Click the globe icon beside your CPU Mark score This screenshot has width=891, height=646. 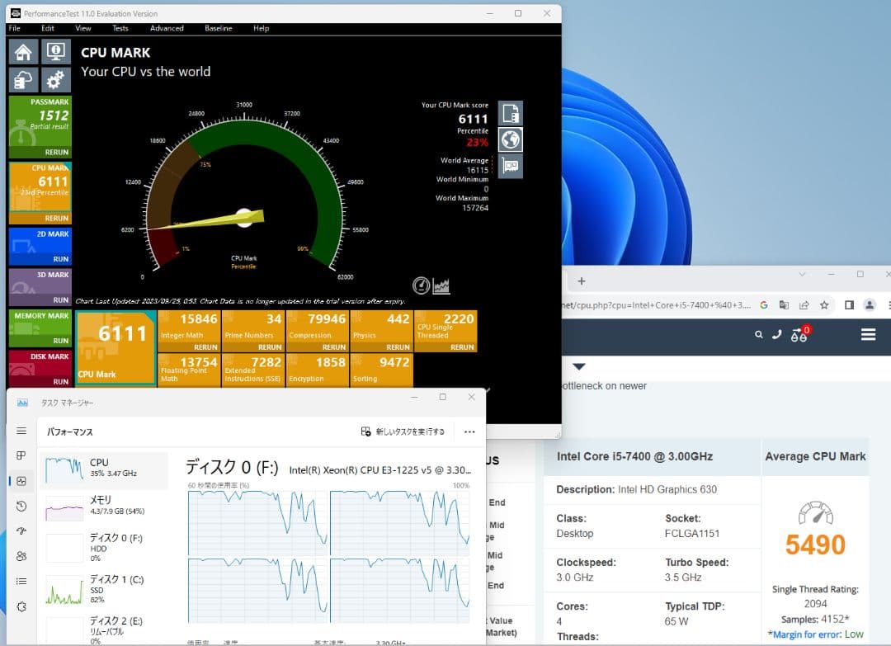pyautogui.click(x=512, y=139)
